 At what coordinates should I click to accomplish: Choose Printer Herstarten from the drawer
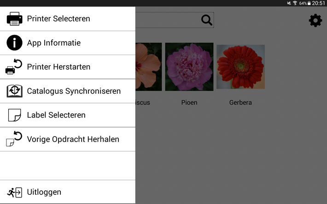click(58, 67)
